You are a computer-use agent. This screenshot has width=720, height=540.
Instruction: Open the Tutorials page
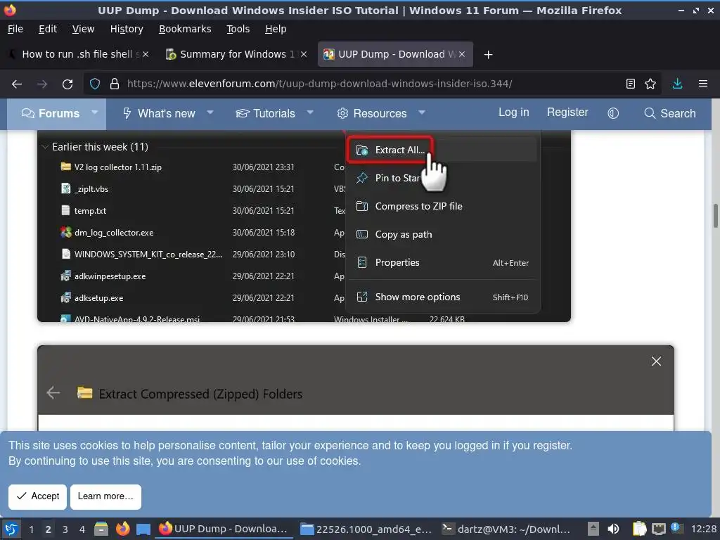click(265, 113)
